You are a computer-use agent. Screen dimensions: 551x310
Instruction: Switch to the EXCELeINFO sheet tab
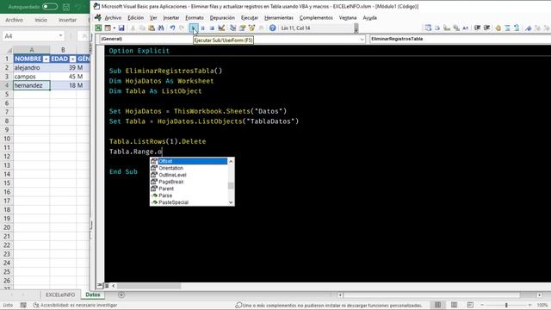point(60,294)
